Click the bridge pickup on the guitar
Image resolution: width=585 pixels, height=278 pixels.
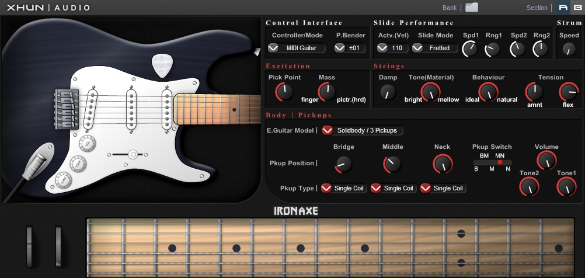(90, 110)
